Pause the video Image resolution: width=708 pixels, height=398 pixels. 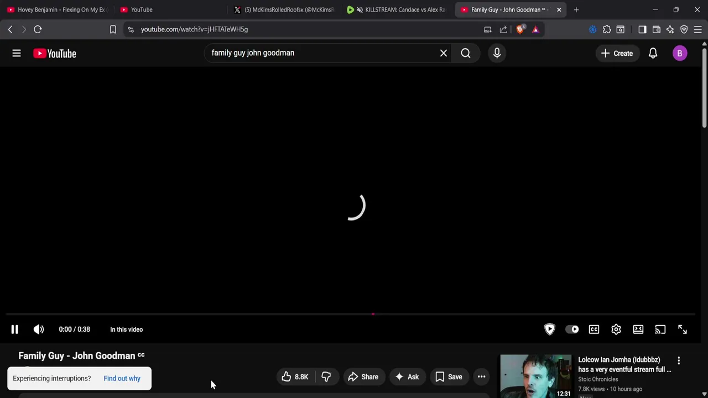click(15, 329)
